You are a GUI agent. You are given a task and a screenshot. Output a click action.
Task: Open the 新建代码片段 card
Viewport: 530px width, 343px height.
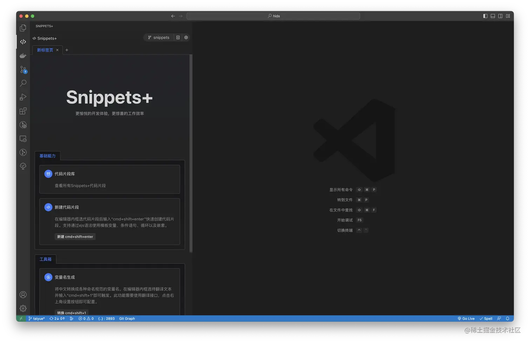pyautogui.click(x=110, y=221)
